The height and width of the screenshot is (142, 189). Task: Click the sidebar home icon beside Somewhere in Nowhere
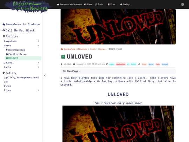3,25
